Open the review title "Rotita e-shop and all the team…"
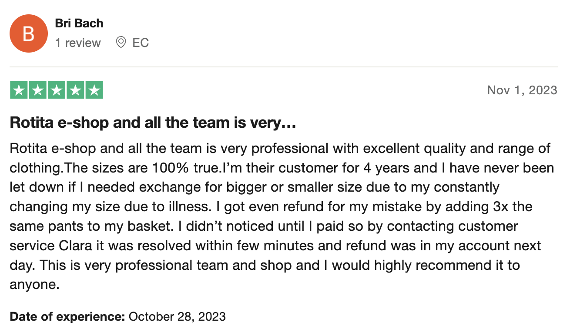Viewport: 570px width, 332px height. point(153,123)
